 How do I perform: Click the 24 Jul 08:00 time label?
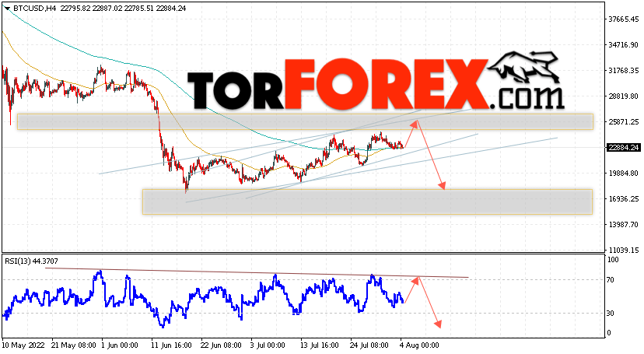[x=369, y=345]
